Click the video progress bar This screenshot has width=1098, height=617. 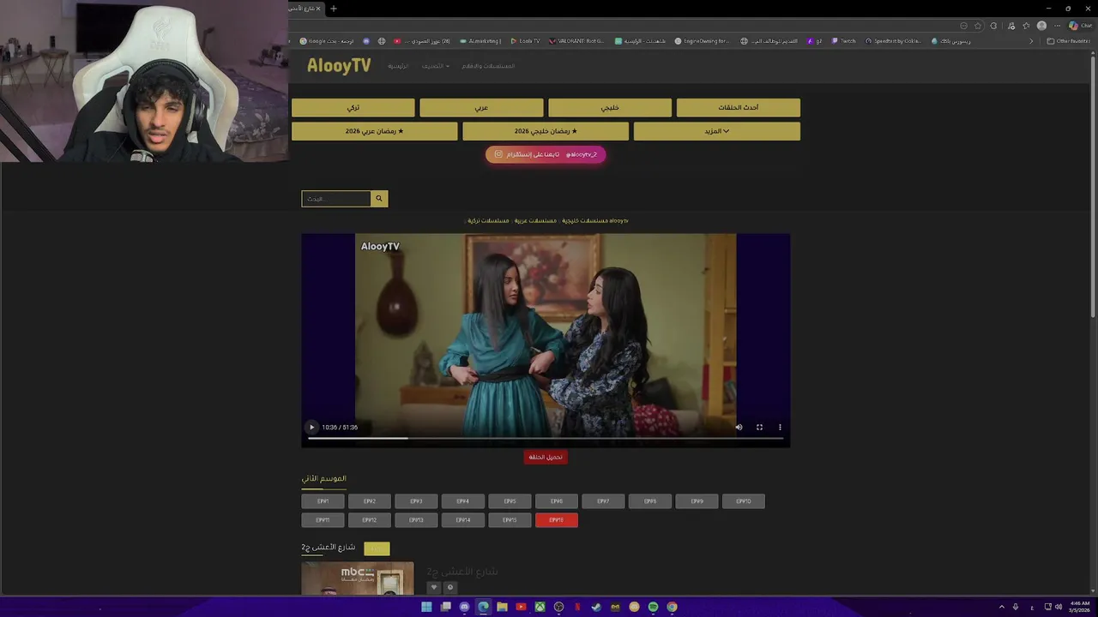coord(546,439)
